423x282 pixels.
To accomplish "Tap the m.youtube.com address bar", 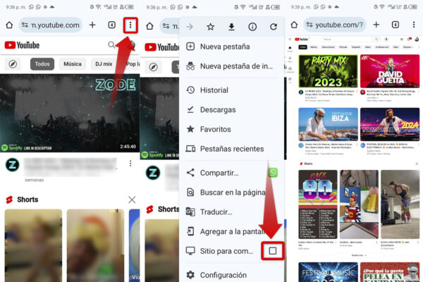I will pyautogui.click(x=51, y=25).
